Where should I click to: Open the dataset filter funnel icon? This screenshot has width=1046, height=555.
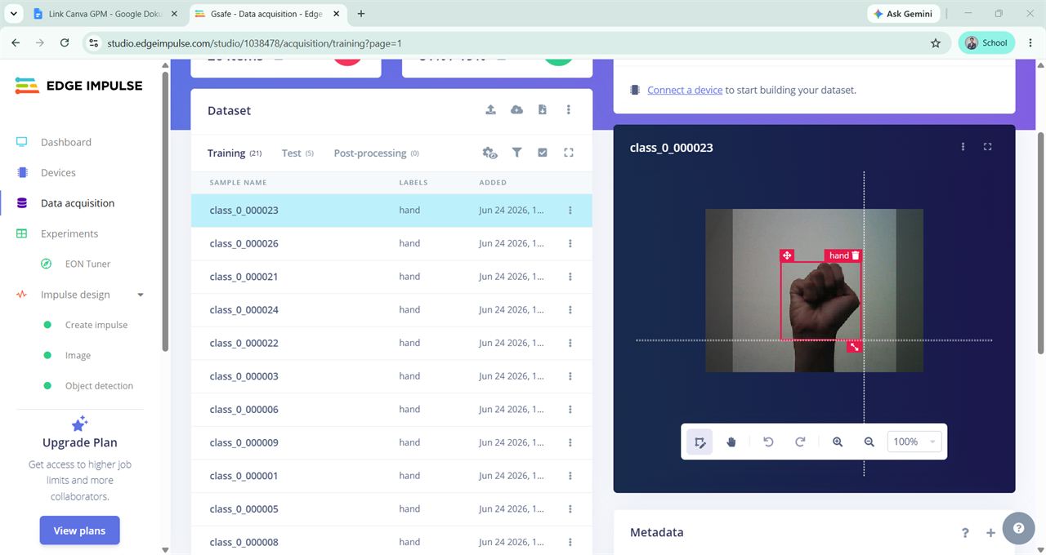pos(516,153)
